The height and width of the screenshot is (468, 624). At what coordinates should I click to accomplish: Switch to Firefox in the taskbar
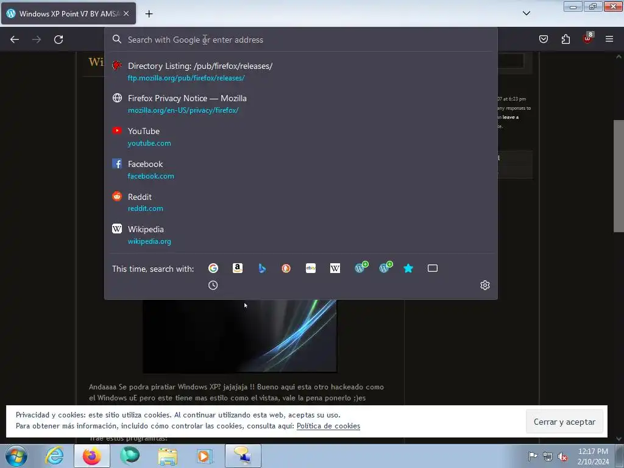(92, 456)
